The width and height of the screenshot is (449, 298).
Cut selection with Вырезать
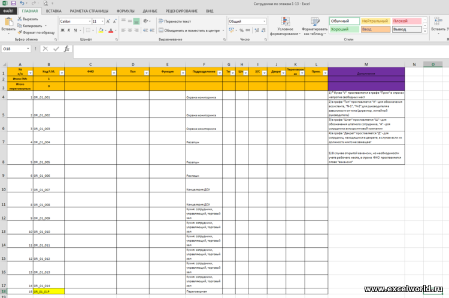point(28,19)
